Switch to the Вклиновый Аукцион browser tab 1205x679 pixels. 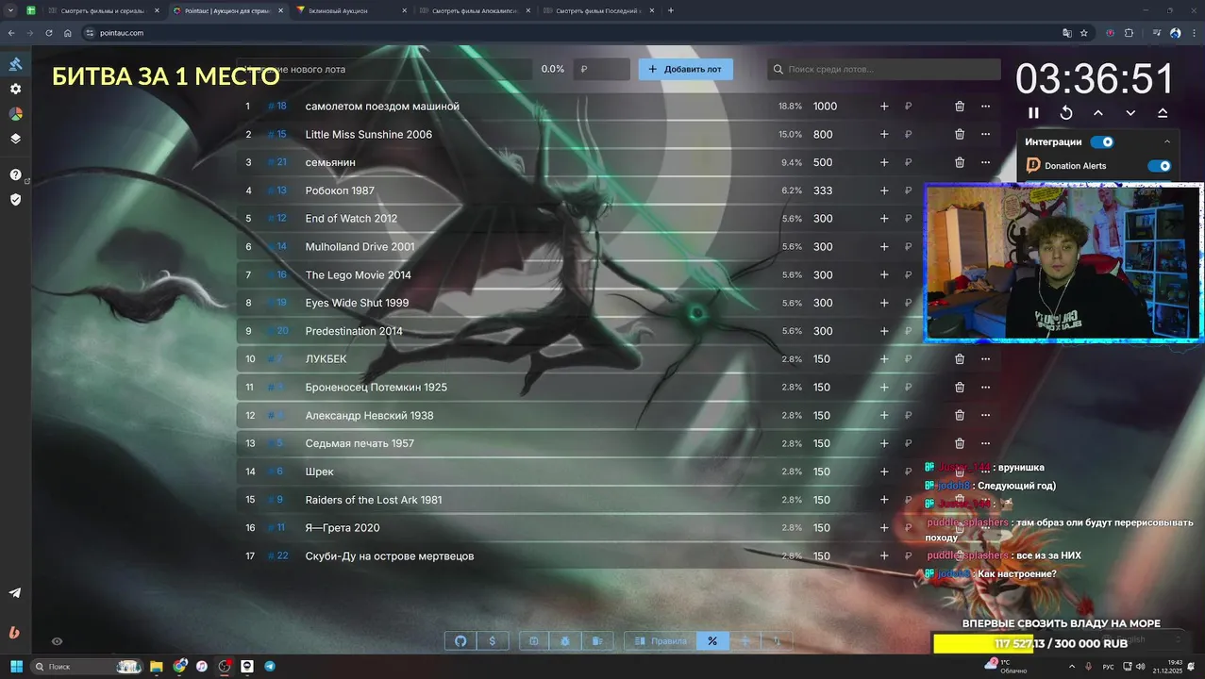[352, 10]
